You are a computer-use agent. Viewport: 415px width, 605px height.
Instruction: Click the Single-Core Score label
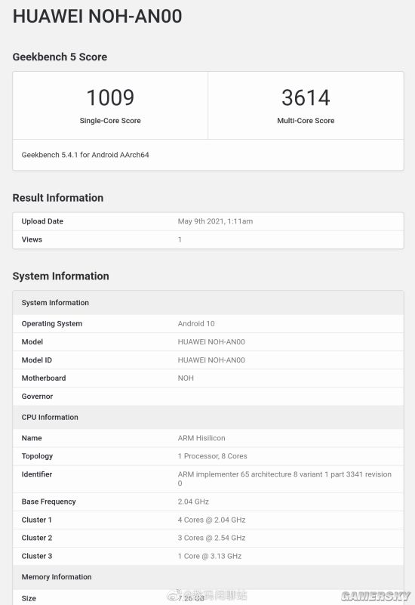tap(110, 121)
